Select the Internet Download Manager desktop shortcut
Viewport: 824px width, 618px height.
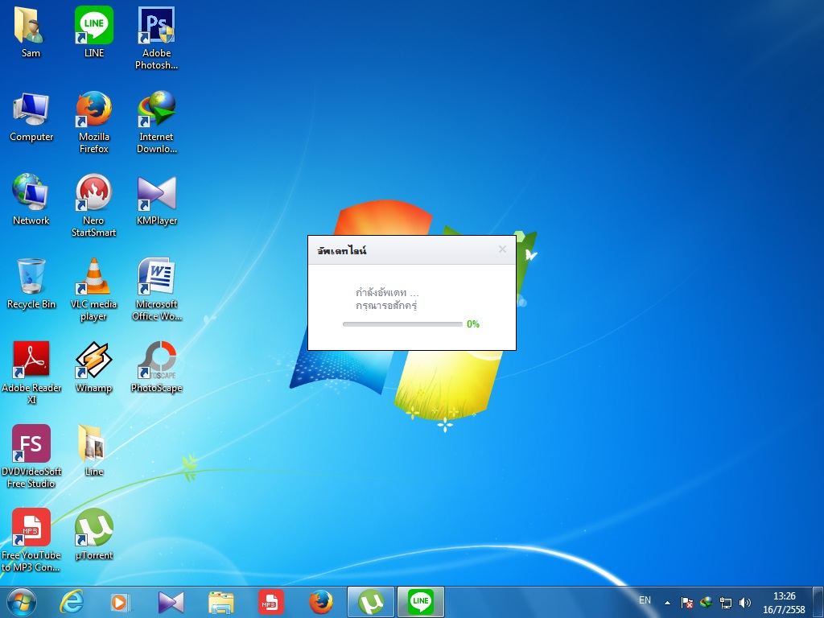pyautogui.click(x=157, y=122)
